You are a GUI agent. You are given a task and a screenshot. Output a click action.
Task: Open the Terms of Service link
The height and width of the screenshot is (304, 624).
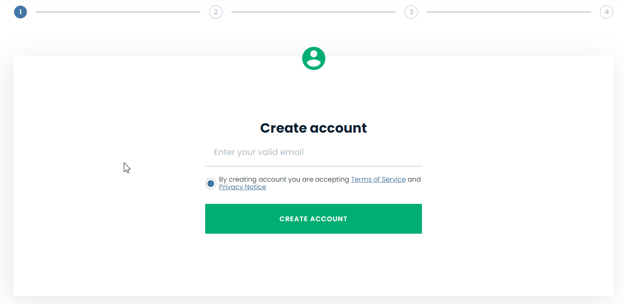(x=378, y=179)
